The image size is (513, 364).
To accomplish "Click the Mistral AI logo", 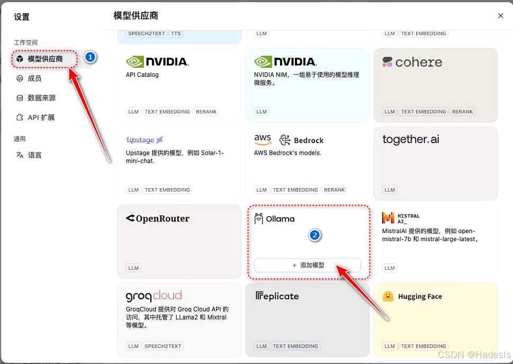I will 401,218.
